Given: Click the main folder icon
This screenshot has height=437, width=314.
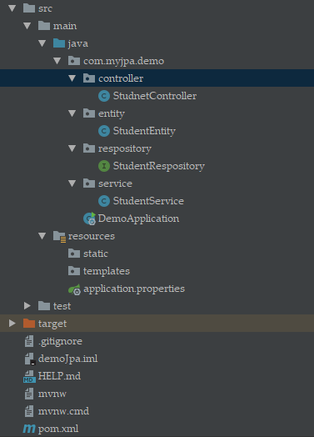Looking at the screenshot, I should tap(44, 26).
